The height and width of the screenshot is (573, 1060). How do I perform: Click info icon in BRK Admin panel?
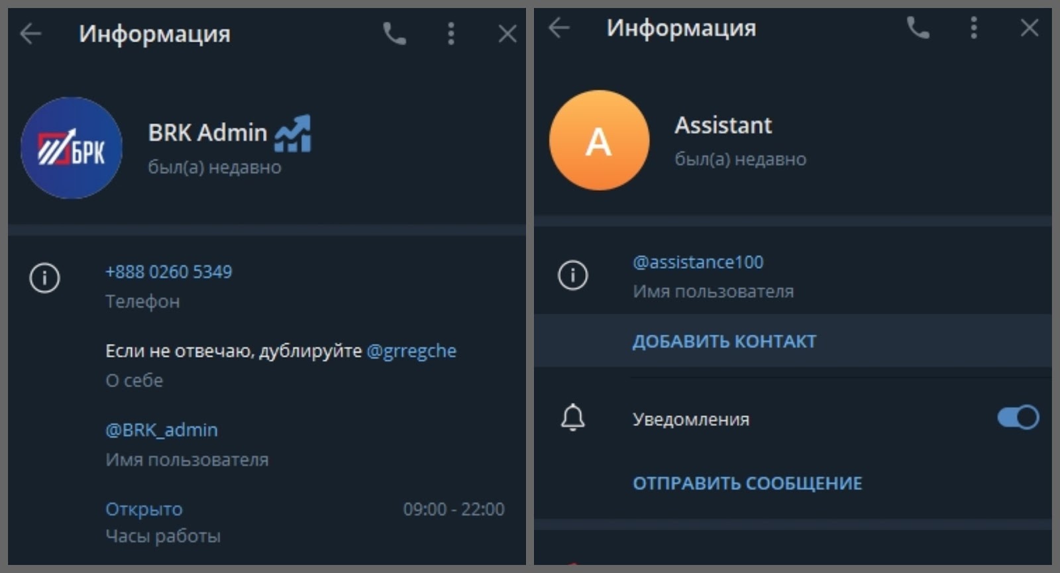tap(44, 278)
